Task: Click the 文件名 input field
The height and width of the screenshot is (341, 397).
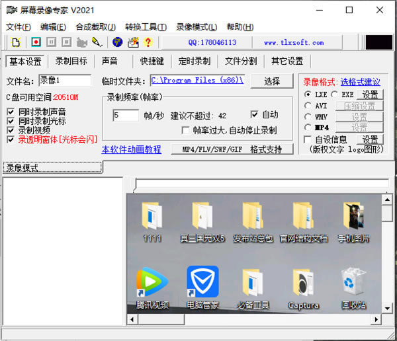Action: 65,81
